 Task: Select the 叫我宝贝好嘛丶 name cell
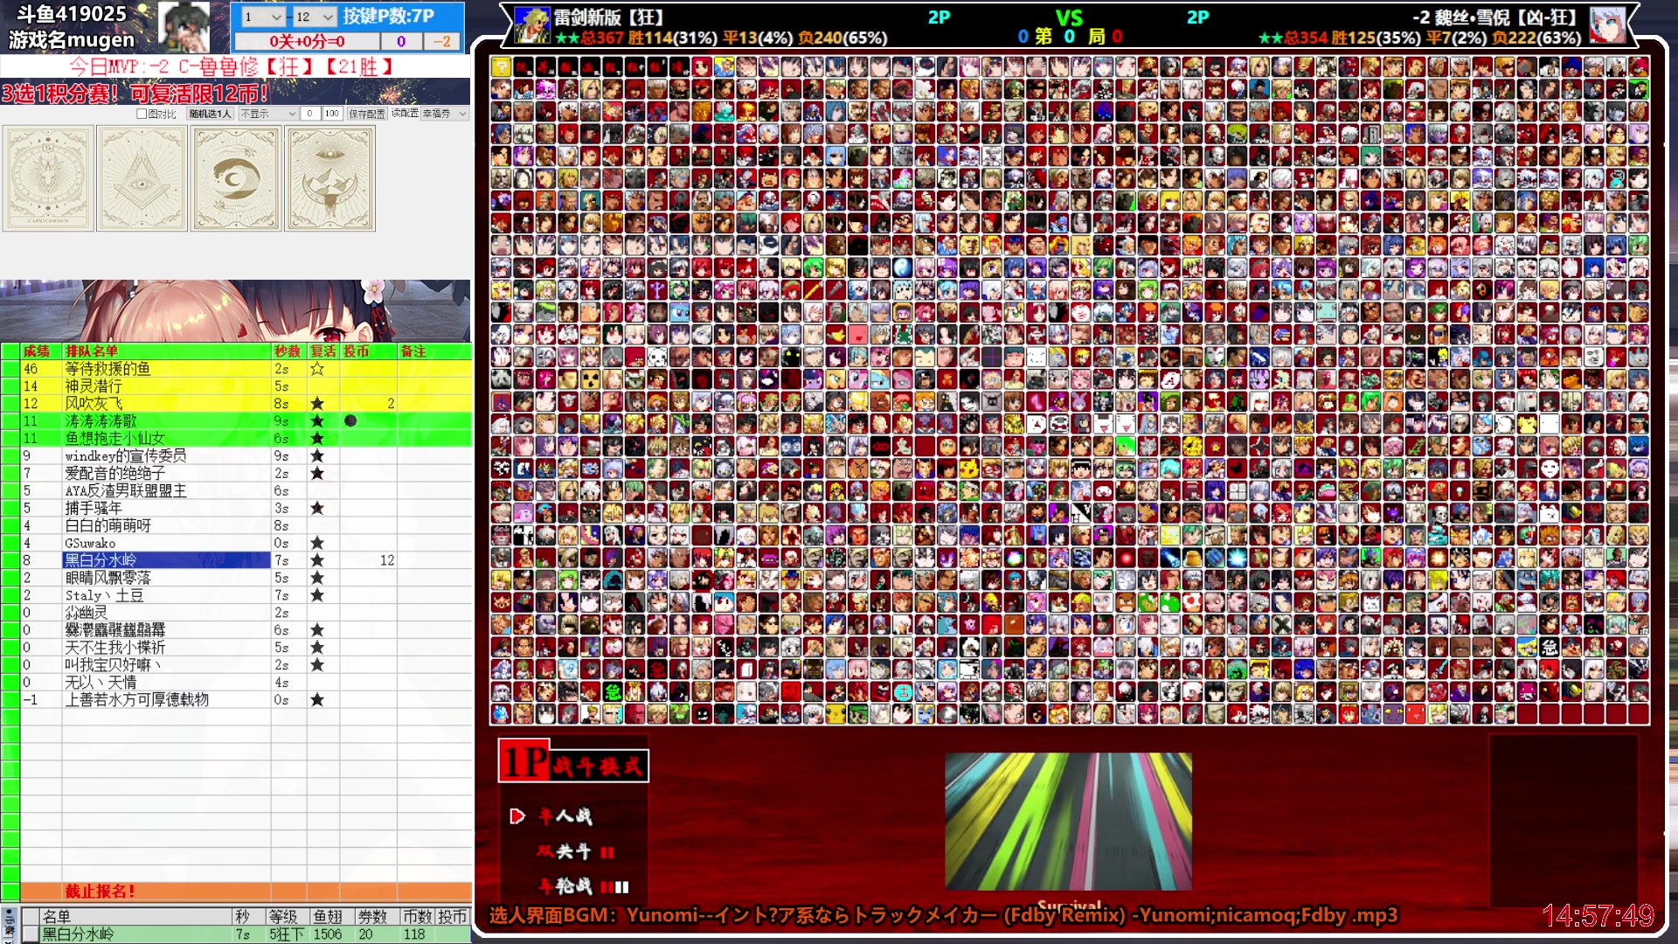tap(167, 665)
